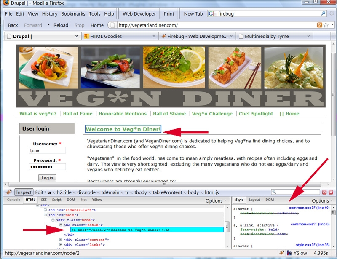The height and width of the screenshot is (259, 337).
Task: Click the Firebug bug icon in panel toolbar
Action: click(x=8, y=192)
